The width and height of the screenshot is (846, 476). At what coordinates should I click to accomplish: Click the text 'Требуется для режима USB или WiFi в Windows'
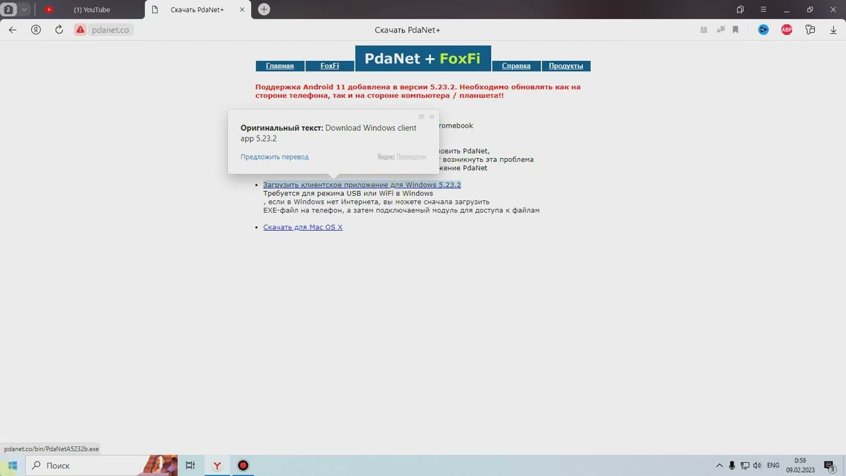(x=348, y=193)
